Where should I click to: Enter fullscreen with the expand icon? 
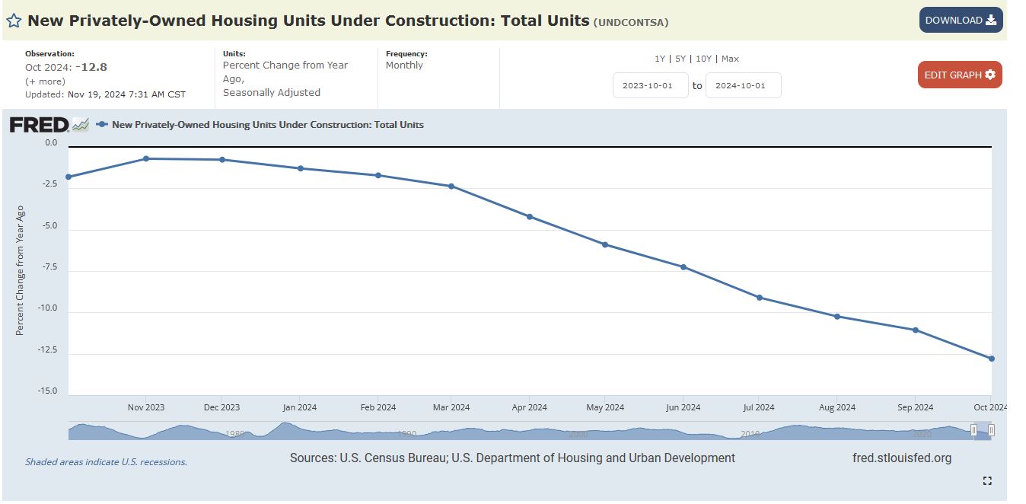(x=987, y=480)
